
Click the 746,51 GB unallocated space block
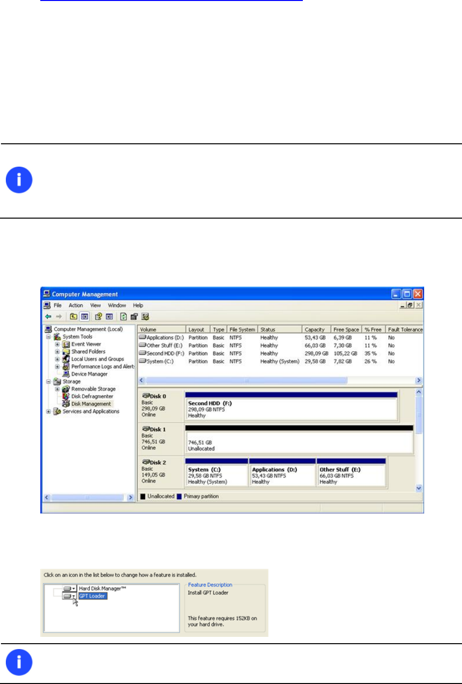(299, 440)
